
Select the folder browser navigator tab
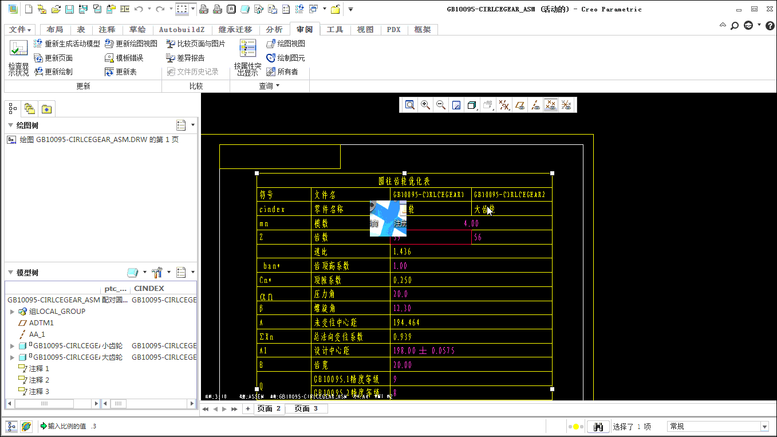(29, 109)
